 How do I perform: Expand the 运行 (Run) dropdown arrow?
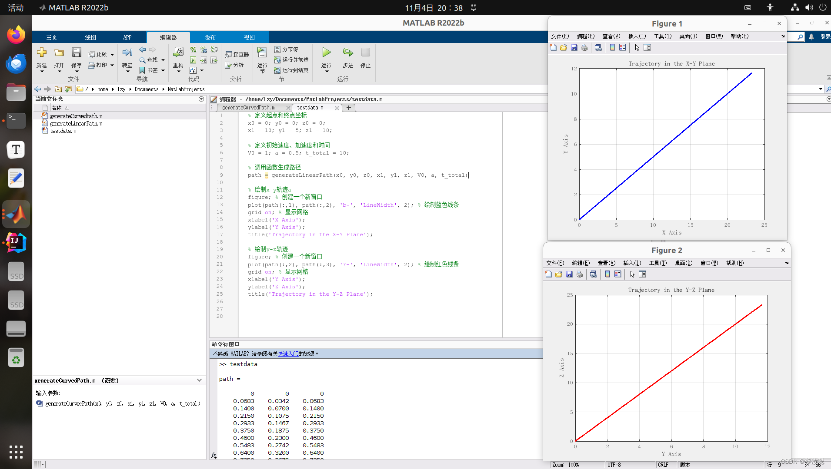[327, 72]
